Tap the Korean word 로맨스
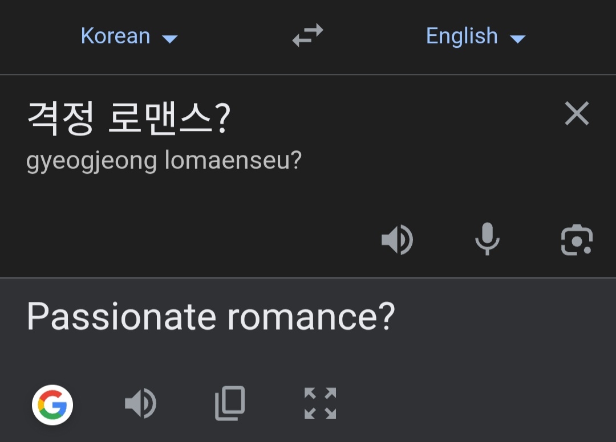This screenshot has width=616, height=442. (163, 118)
